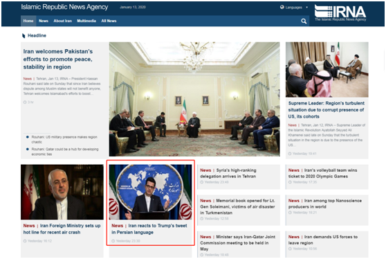Open Rouhani: Qatar could be a hub link

pyautogui.click(x=65, y=152)
